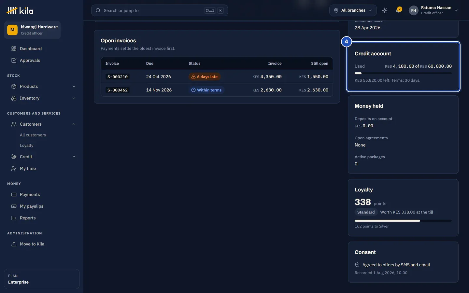This screenshot has height=293, width=469.
Task: Expand the Inventory chevron
Action: click(x=74, y=98)
